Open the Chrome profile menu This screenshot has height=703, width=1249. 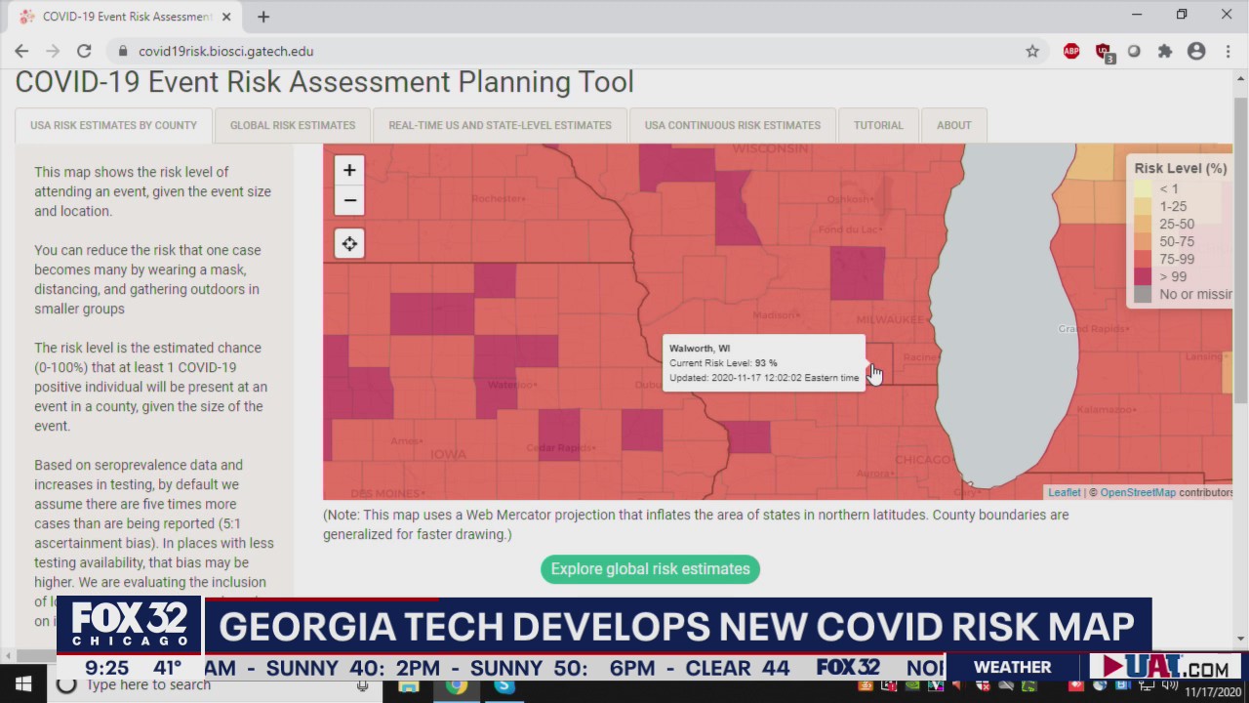(x=1196, y=51)
